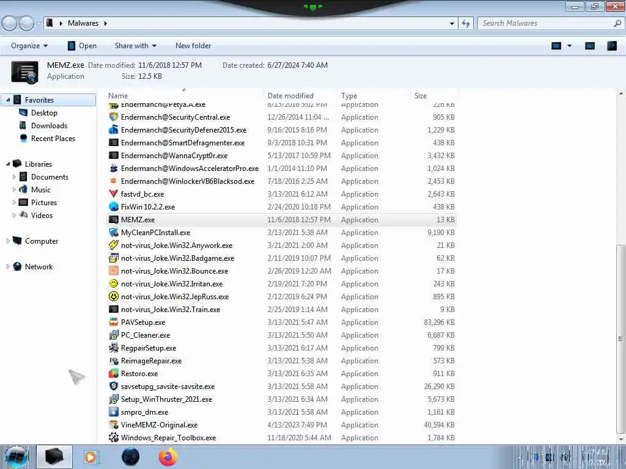Click the MyCleanPCInstall.exe icon

click(x=113, y=233)
